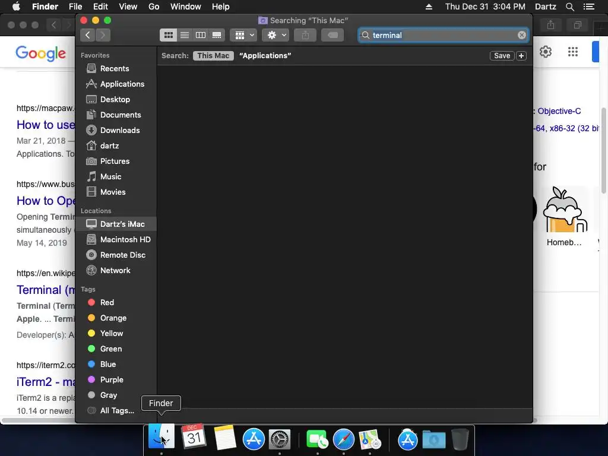Open Maps from the Dock
Screen dimensions: 608x456
(369, 439)
